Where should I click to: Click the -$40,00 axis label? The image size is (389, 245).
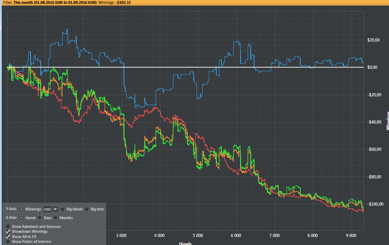[x=373, y=122]
